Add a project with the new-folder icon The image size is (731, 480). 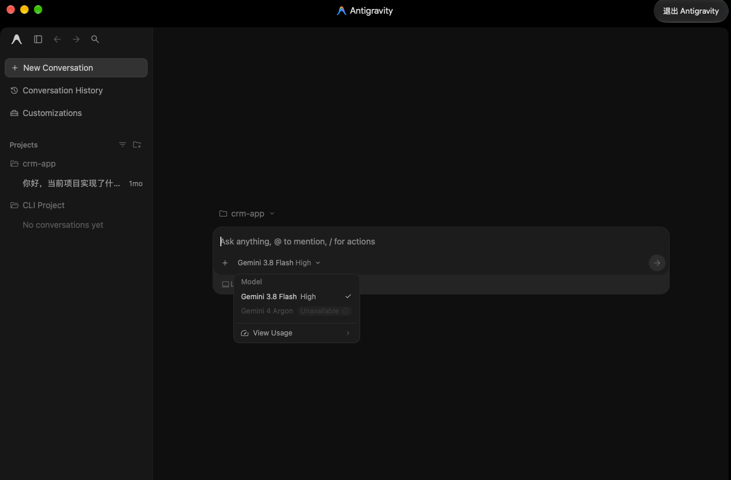pos(137,145)
